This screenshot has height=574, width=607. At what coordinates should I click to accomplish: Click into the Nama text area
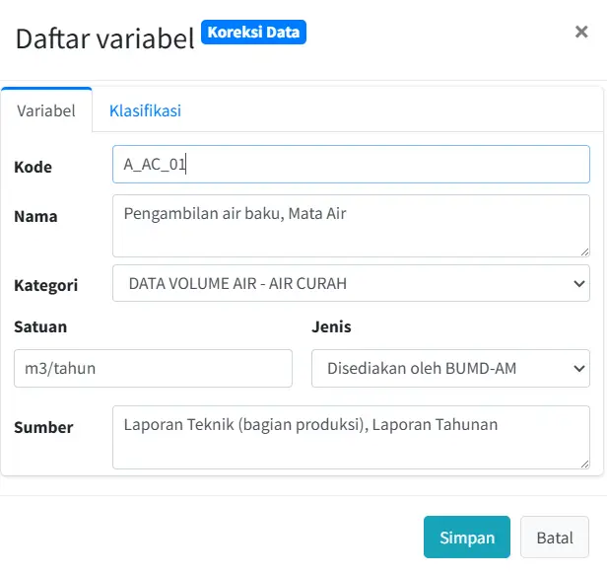[351, 227]
